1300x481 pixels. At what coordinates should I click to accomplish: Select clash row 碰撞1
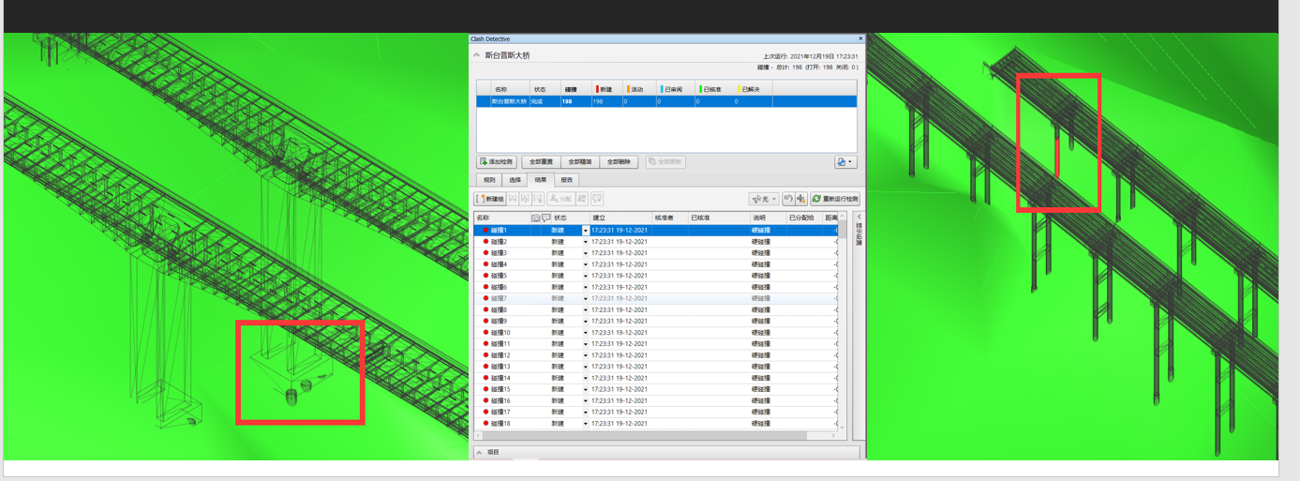(x=656, y=231)
